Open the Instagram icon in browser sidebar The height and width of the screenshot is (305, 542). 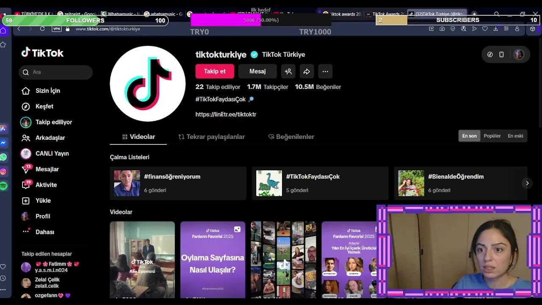[x=3, y=172]
